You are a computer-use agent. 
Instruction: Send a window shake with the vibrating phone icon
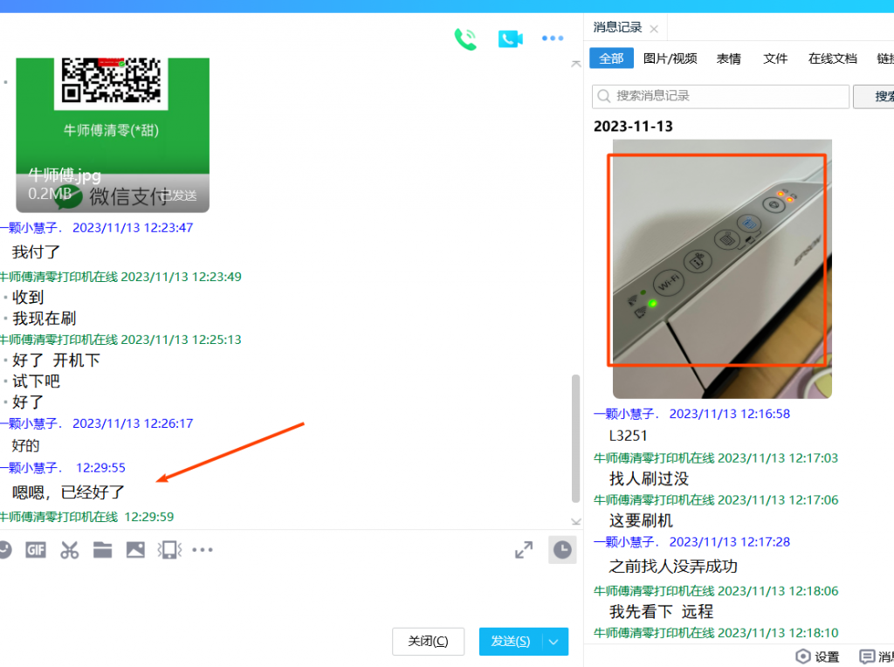pos(168,550)
